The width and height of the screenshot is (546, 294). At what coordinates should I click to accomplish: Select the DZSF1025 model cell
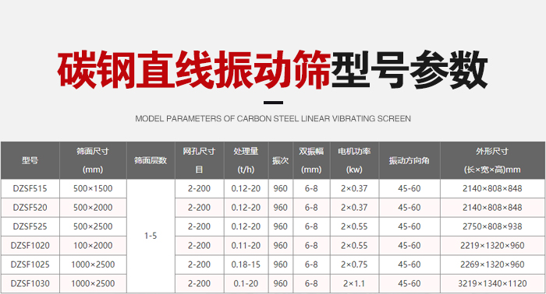click(30, 264)
